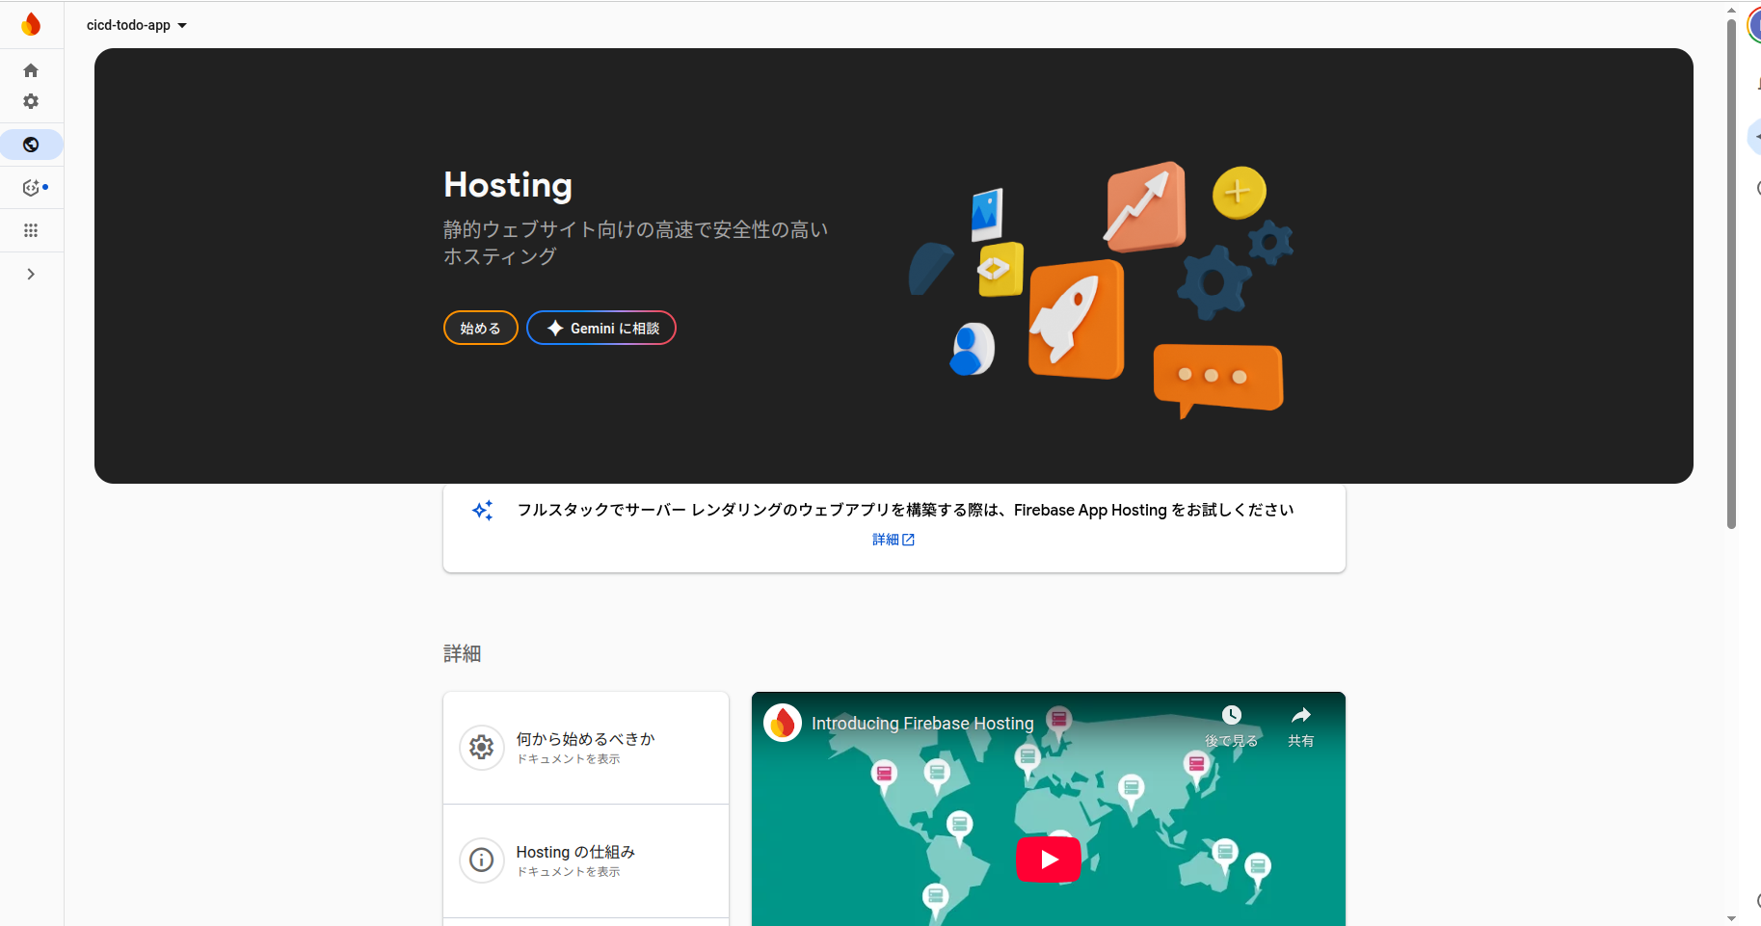Open project settings gear in sidebar

point(31,101)
